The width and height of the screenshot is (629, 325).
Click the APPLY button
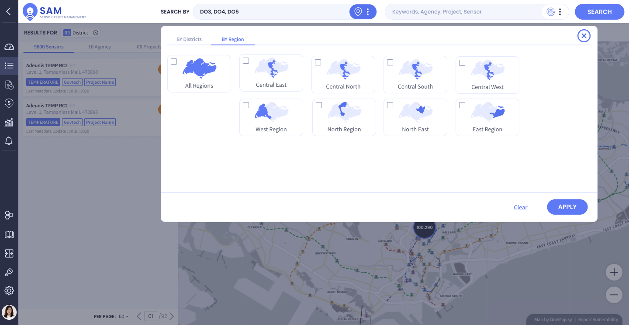(x=567, y=207)
